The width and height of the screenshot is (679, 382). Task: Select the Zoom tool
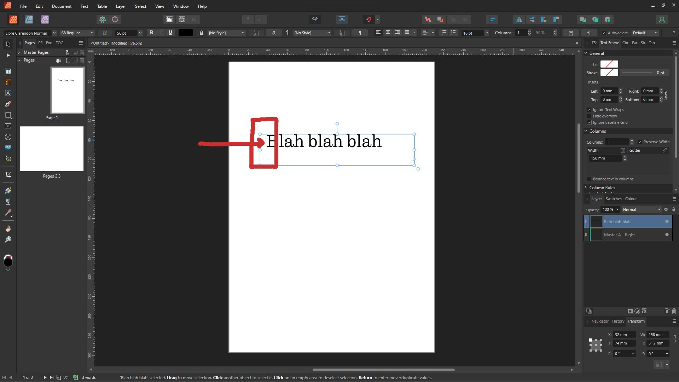click(x=8, y=239)
